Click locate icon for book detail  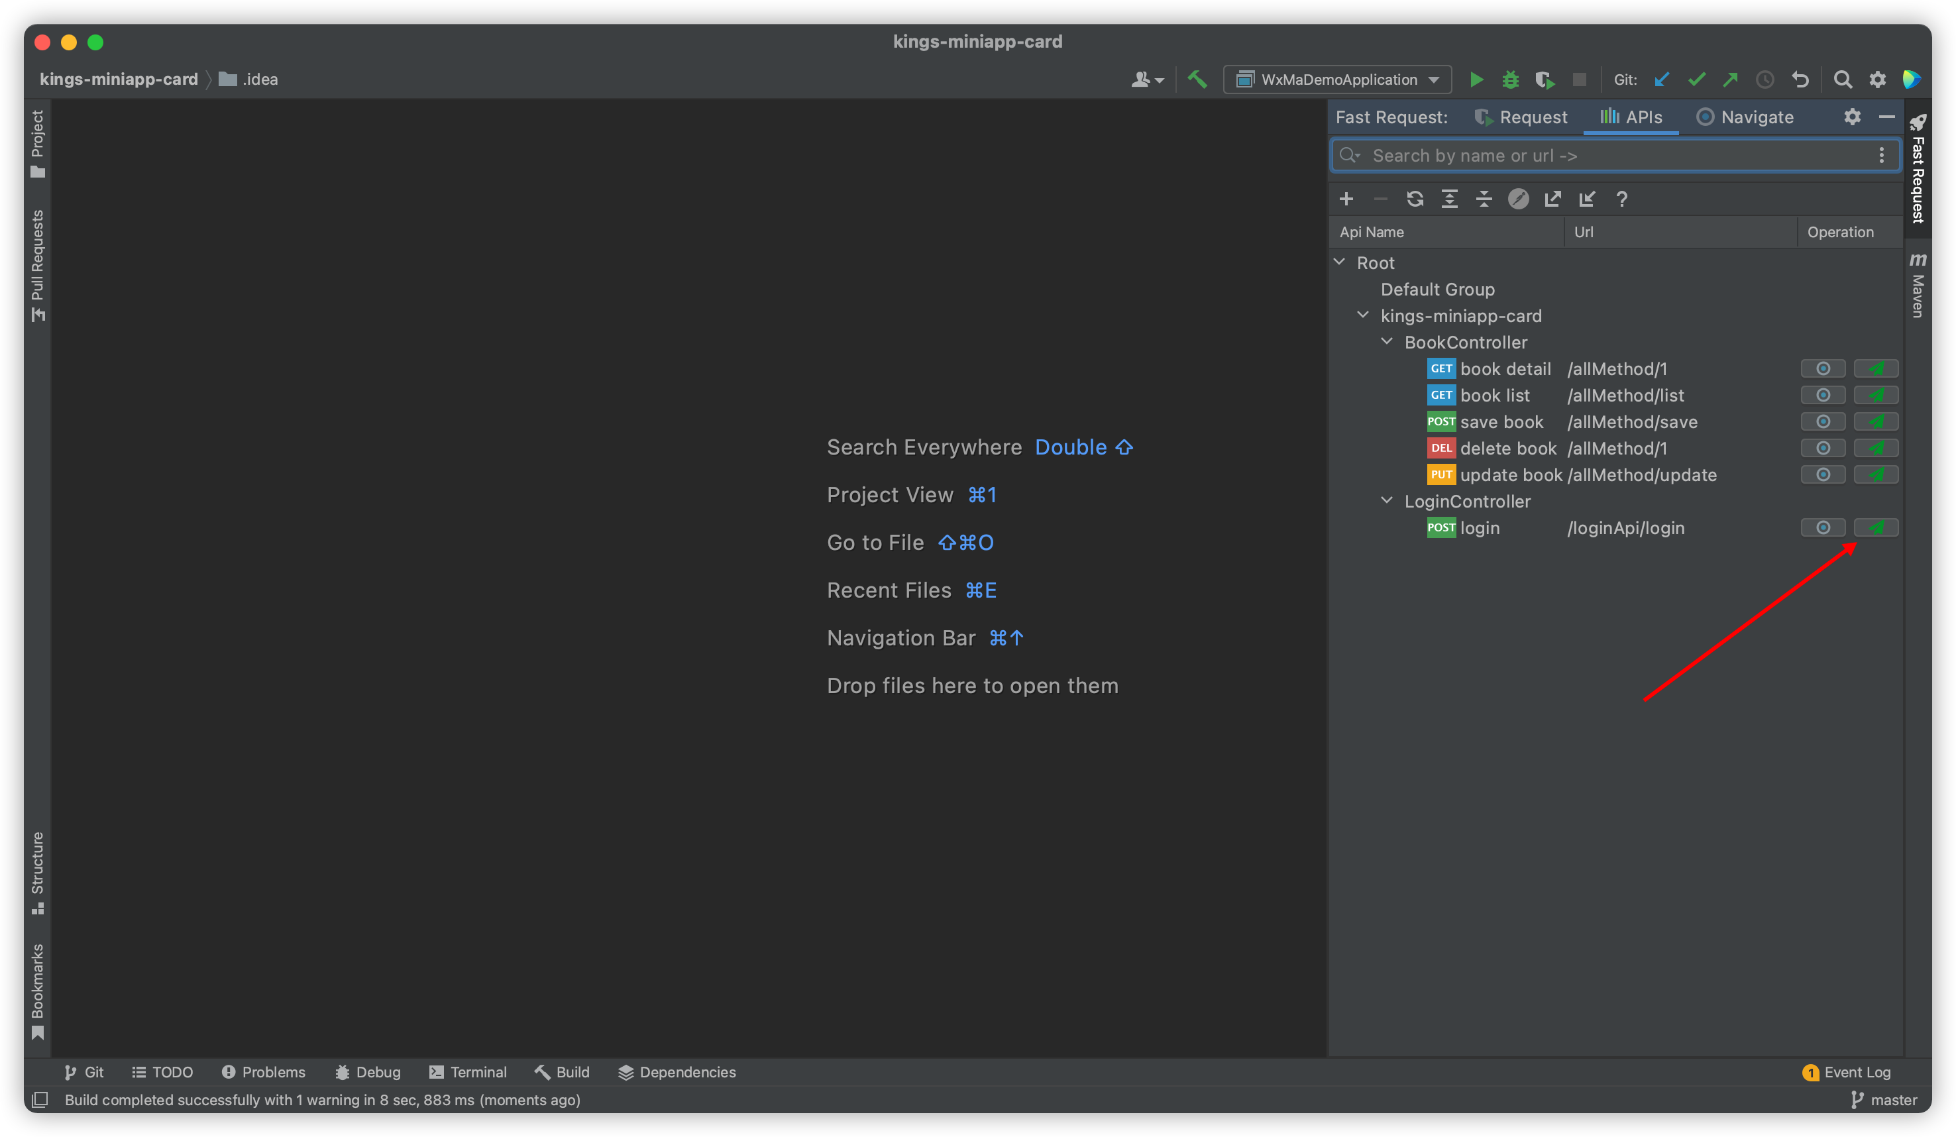[x=1823, y=368]
